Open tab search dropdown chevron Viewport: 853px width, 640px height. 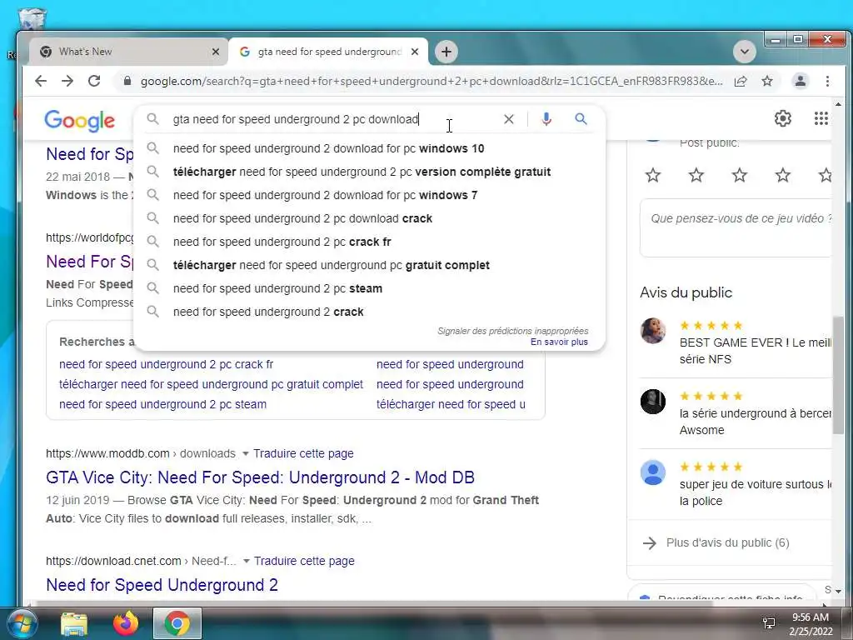(x=744, y=52)
